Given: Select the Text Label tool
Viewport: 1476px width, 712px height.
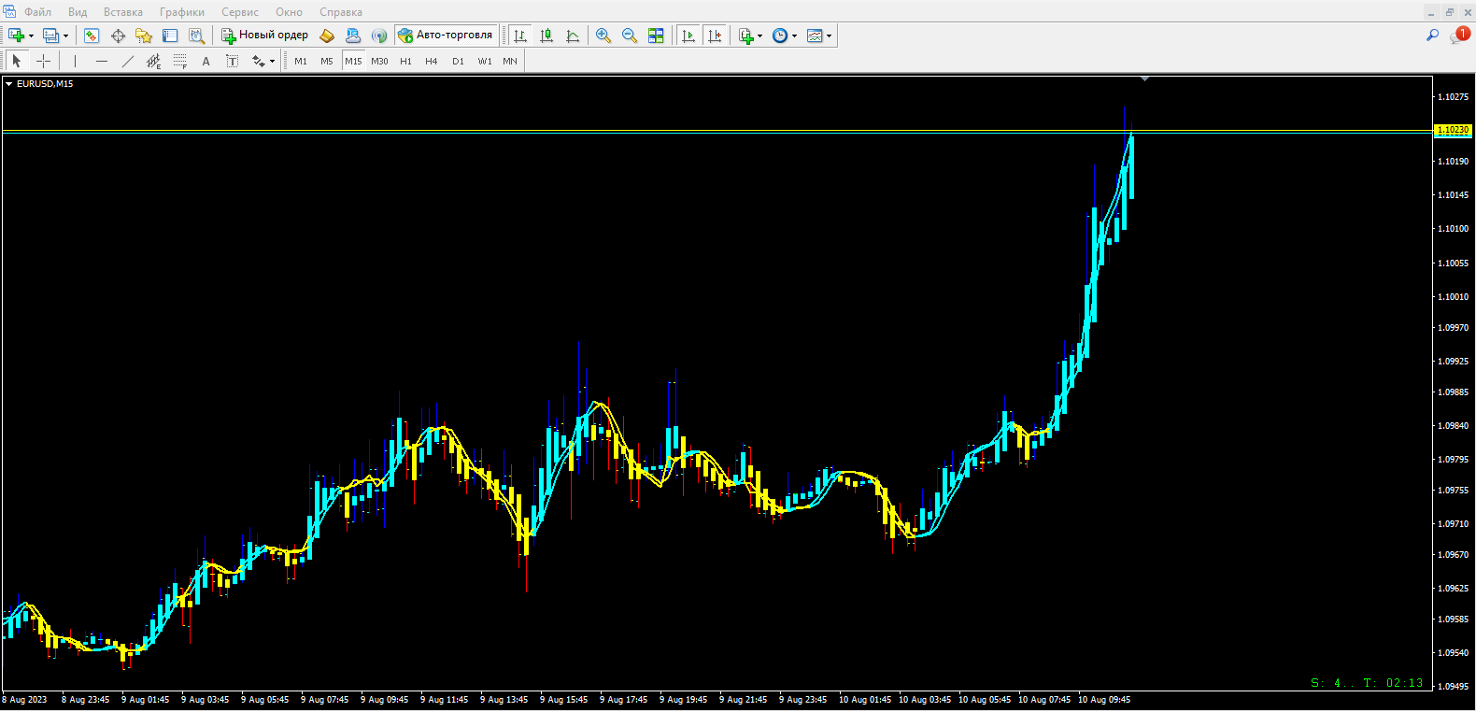Looking at the screenshot, I should (233, 61).
